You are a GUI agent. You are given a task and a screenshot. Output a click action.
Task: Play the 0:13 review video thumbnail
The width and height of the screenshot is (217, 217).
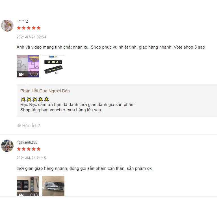tap(28, 186)
